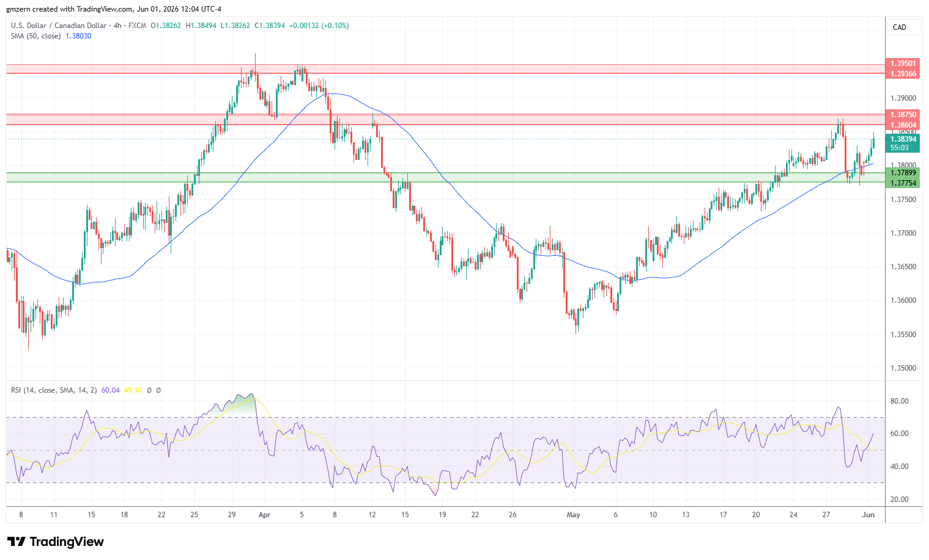This screenshot has height=560, width=929.
Task: Click the 27 date axis label
Action: tap(826, 515)
